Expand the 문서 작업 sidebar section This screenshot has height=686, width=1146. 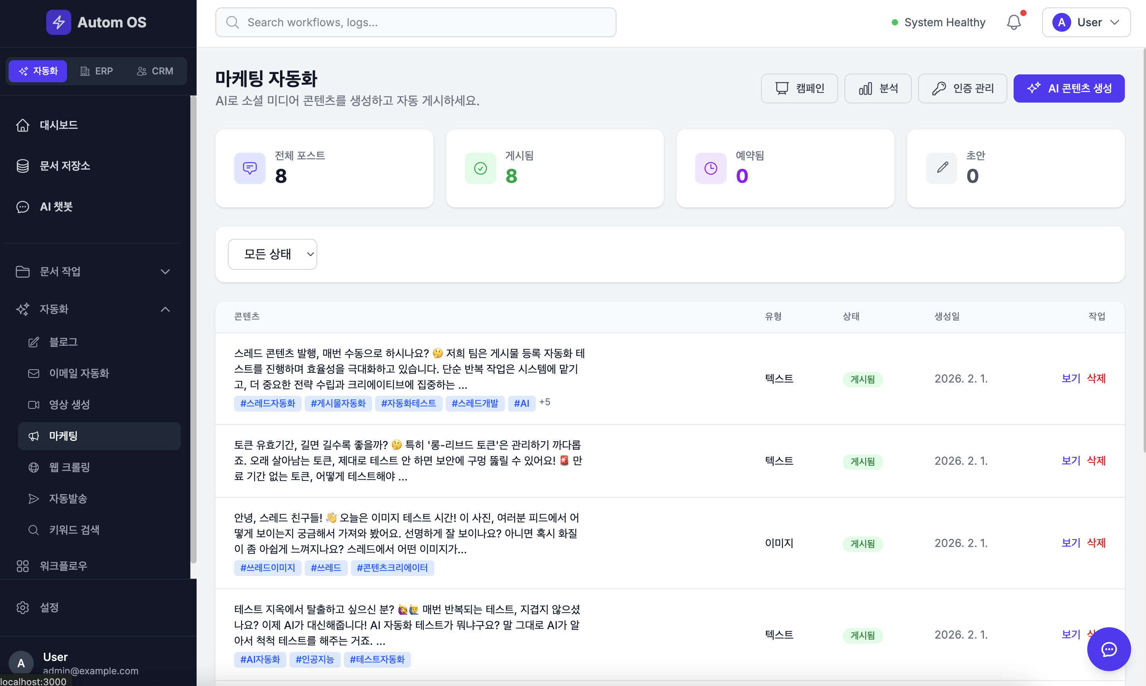click(165, 271)
